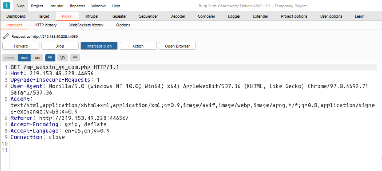The height and width of the screenshot is (171, 382).
Task: Open the Project options tab
Action: point(294,16)
